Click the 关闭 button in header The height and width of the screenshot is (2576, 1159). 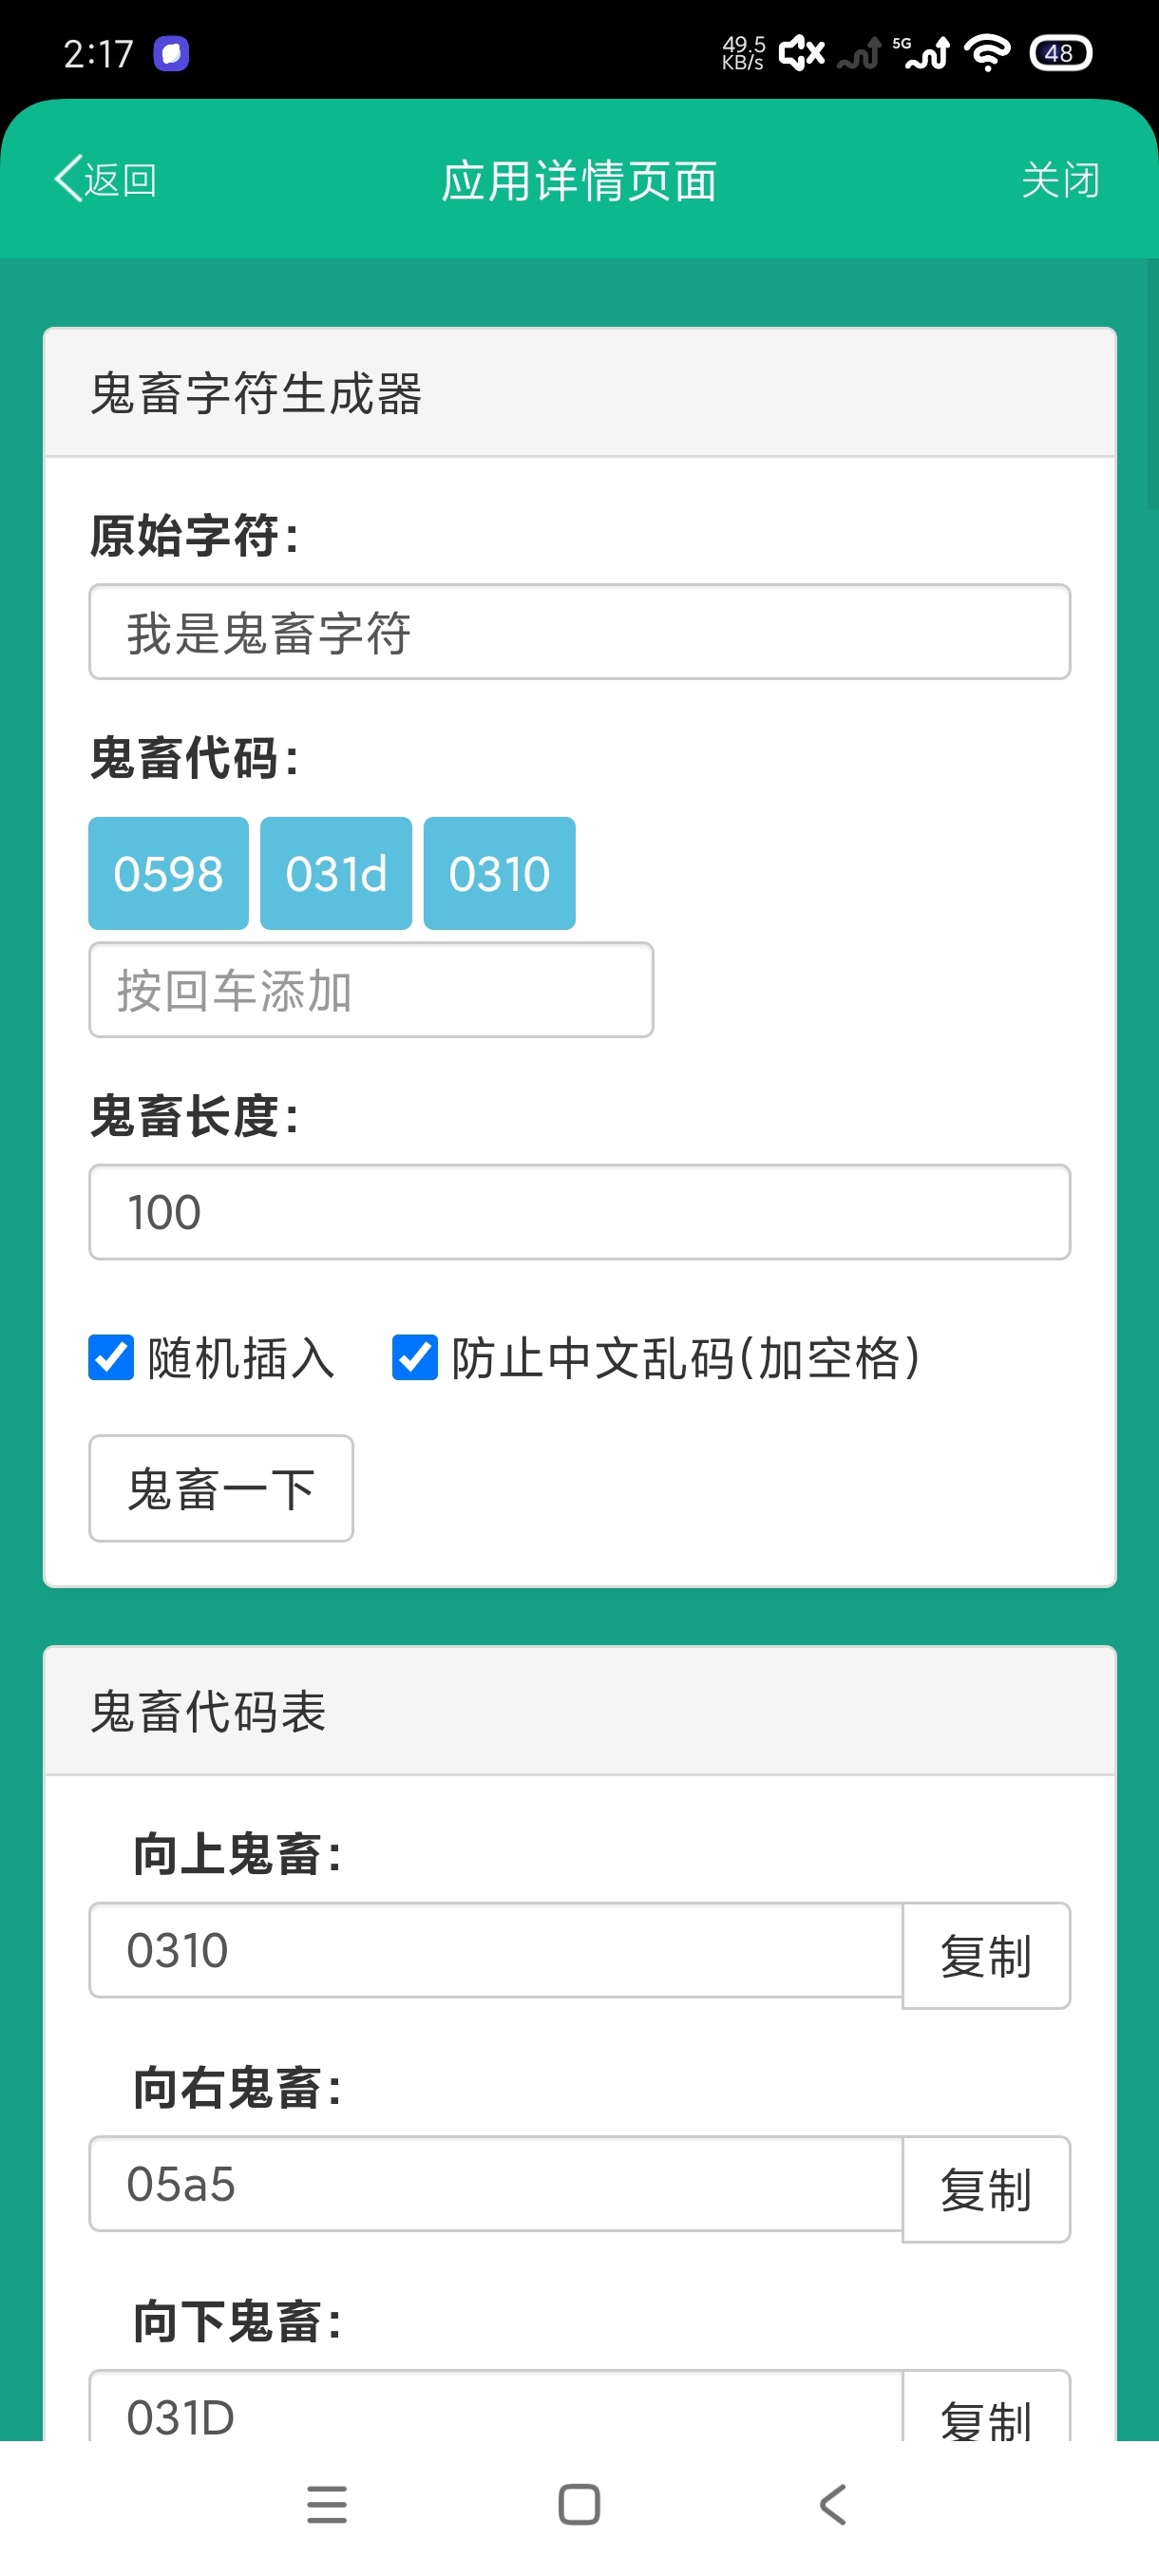click(1060, 180)
